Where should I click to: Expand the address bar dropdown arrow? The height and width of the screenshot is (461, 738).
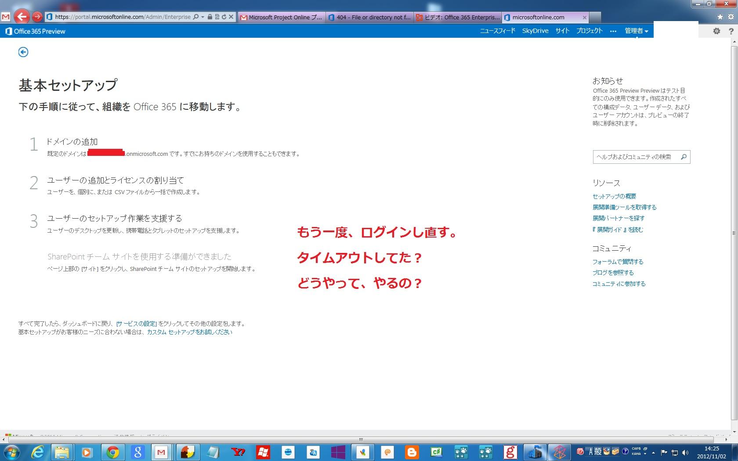coord(203,17)
